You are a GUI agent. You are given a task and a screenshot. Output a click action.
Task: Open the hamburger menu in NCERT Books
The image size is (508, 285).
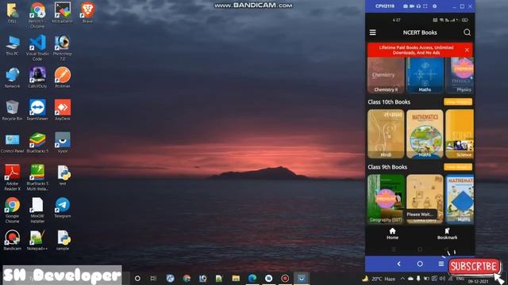372,32
